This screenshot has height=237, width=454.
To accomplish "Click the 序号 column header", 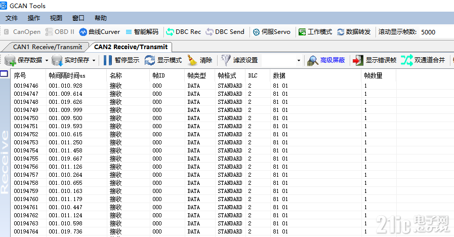I will pyautogui.click(x=28, y=75).
